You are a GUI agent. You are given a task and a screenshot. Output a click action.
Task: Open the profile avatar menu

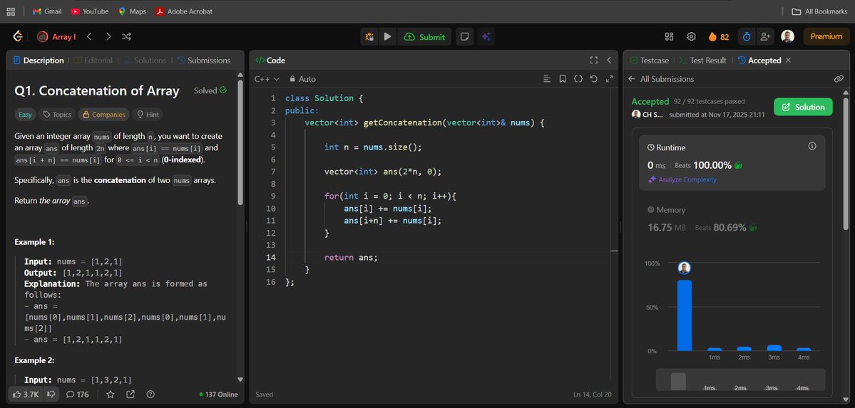[x=787, y=36]
